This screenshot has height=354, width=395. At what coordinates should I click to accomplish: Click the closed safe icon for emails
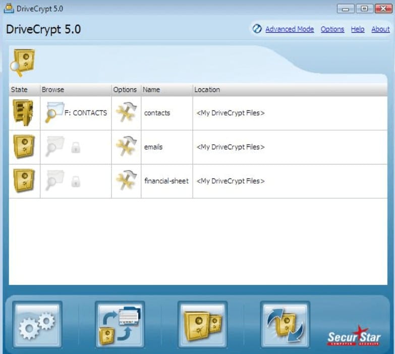24,147
